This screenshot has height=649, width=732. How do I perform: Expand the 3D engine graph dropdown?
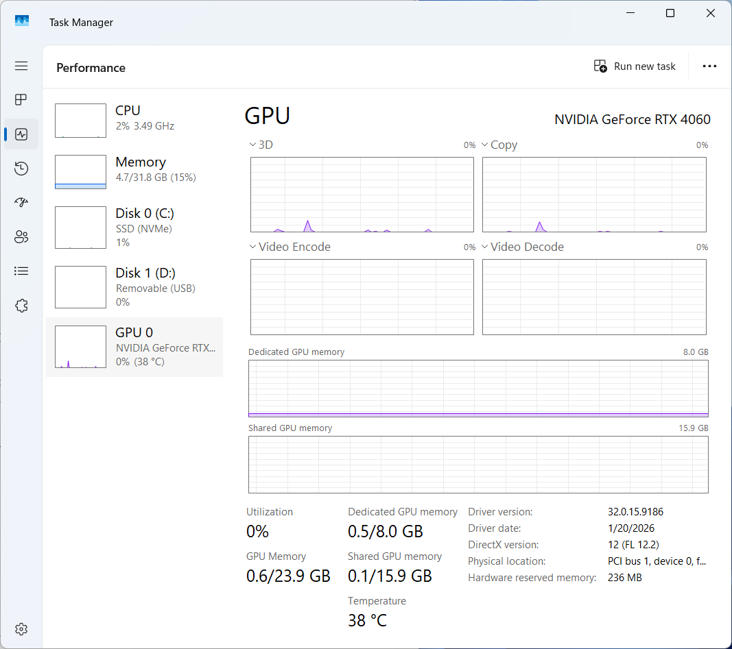click(261, 145)
